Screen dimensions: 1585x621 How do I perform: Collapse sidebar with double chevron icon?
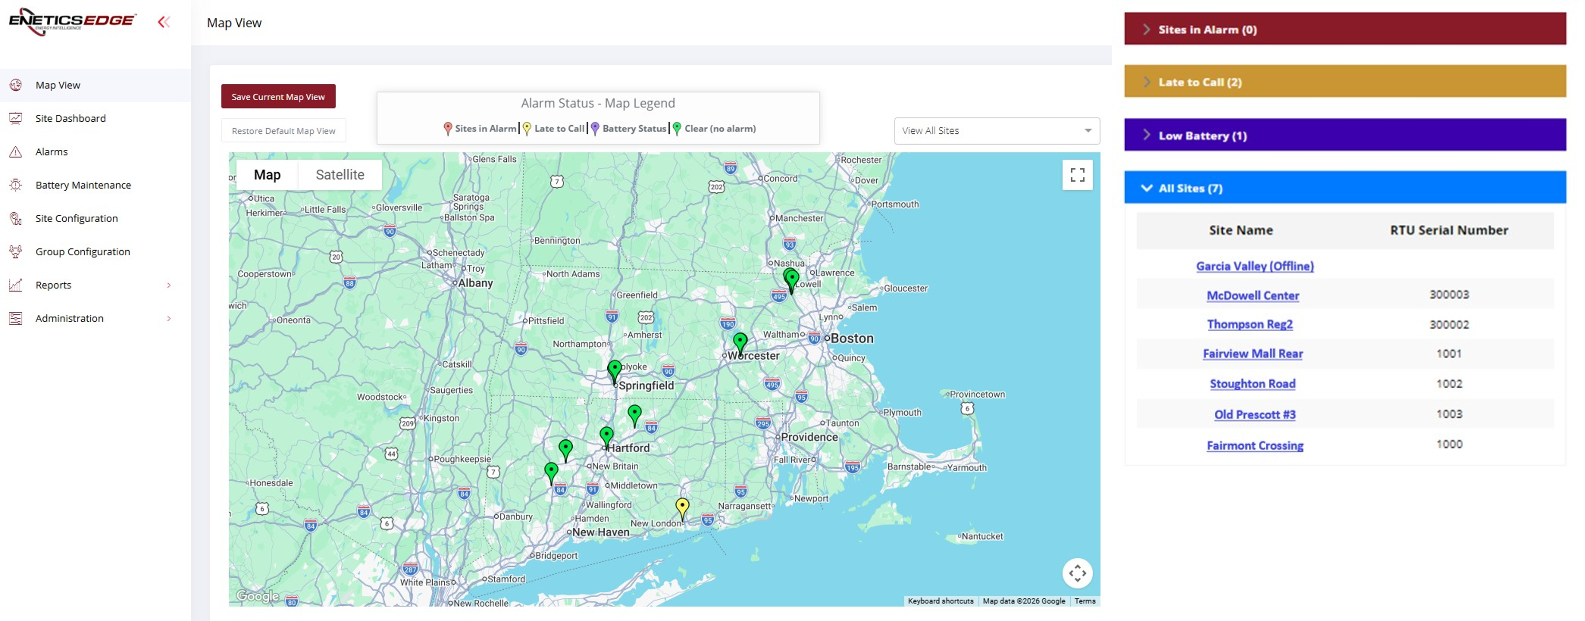163,23
